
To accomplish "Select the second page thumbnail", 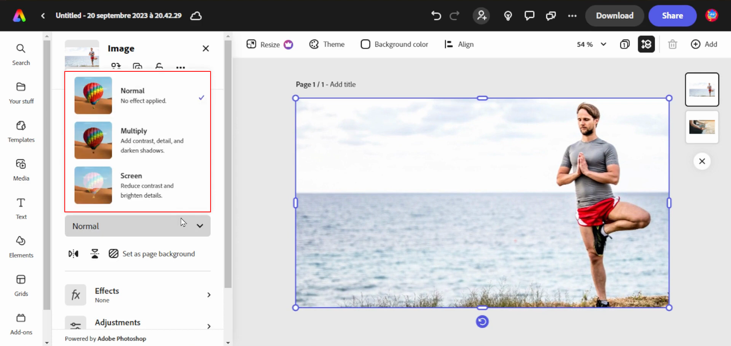I will tap(702, 127).
